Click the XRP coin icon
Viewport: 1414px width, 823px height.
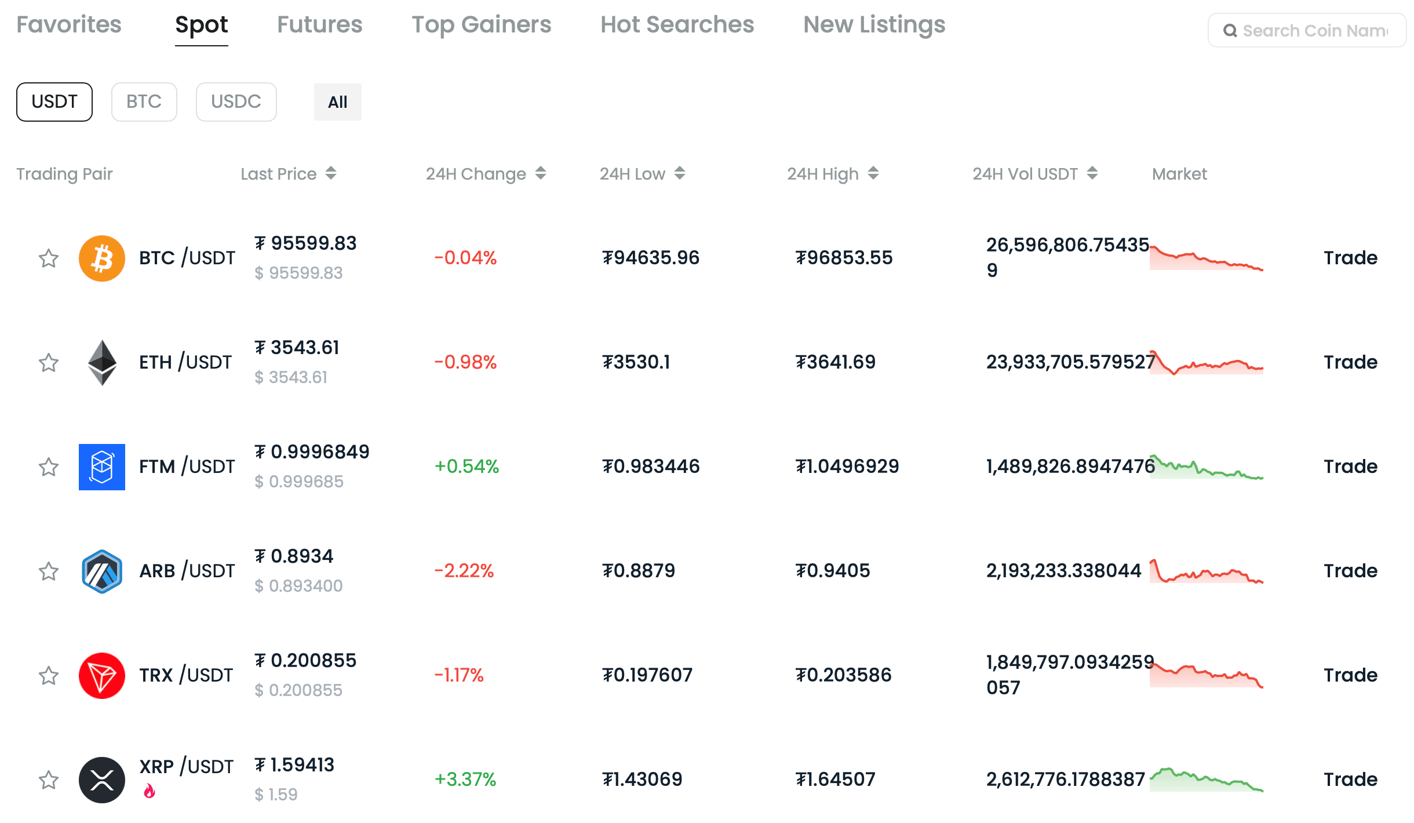coord(101,780)
